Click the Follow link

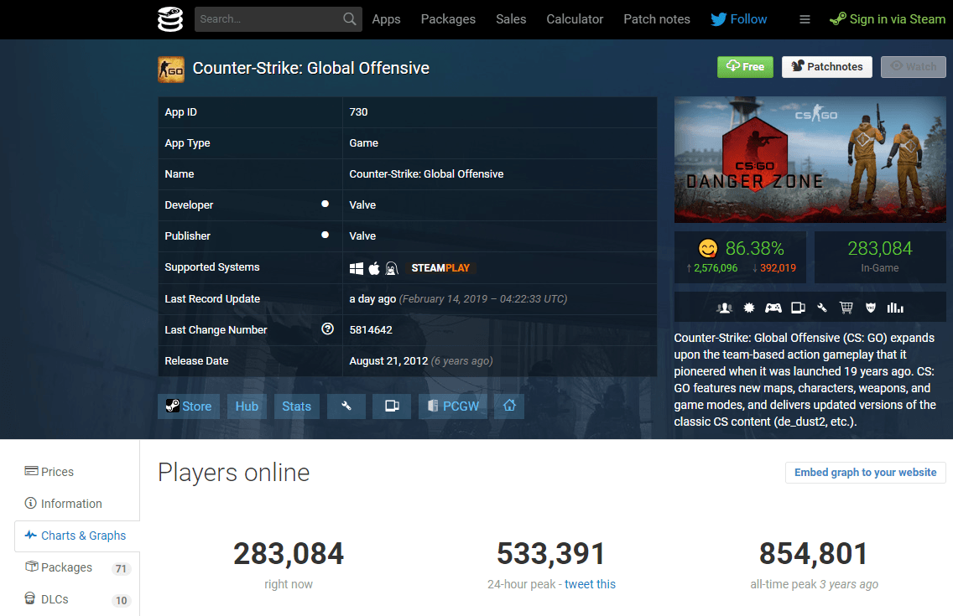point(748,19)
